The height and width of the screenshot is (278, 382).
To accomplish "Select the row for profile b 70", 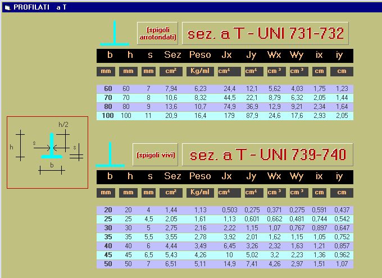I will (x=225, y=98).
